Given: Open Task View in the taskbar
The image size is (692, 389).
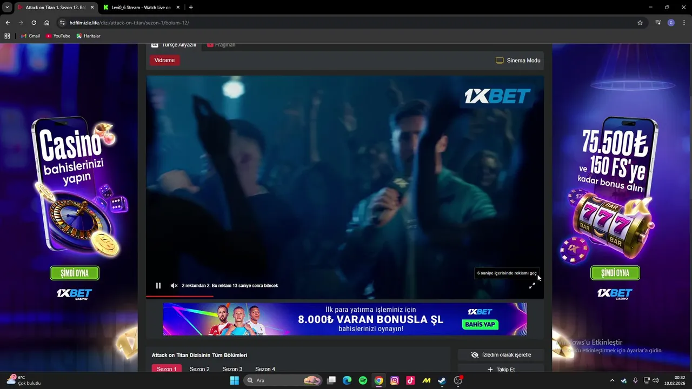Looking at the screenshot, I should pyautogui.click(x=331, y=380).
